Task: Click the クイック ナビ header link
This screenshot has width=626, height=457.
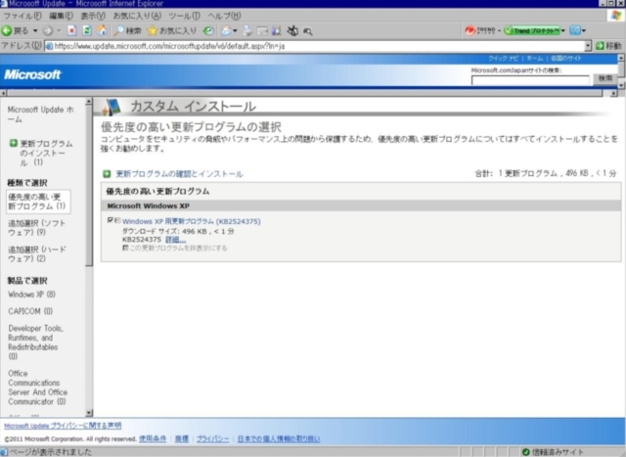Action: pos(503,59)
